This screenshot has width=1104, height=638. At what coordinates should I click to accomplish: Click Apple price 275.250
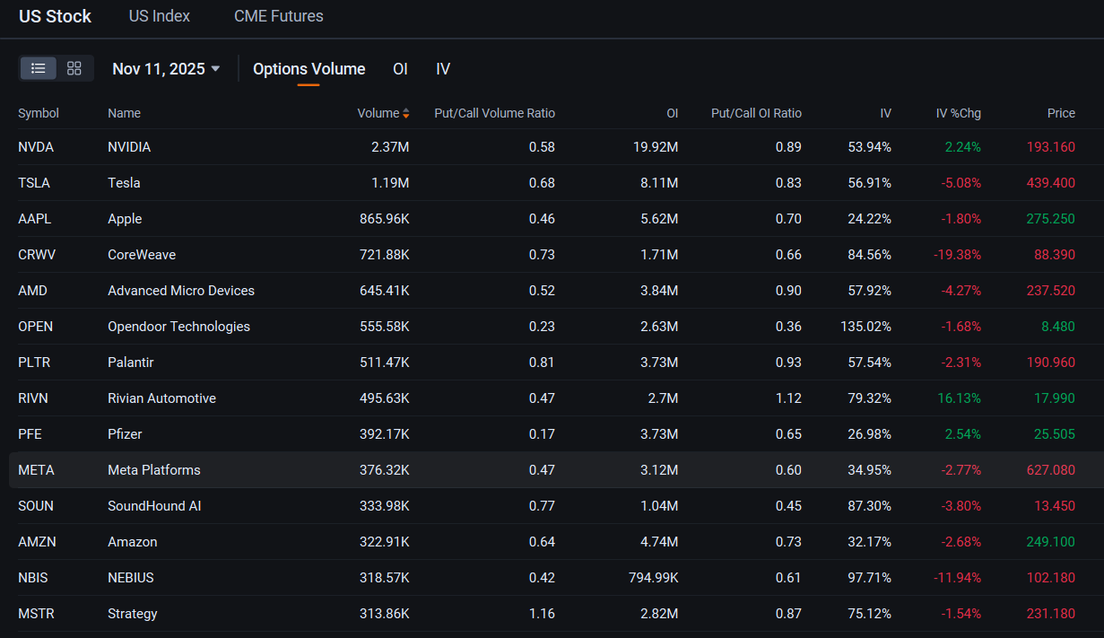tap(1050, 219)
